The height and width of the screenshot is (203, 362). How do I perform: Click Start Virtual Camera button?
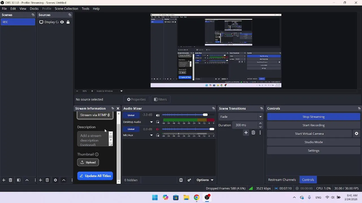309,134
